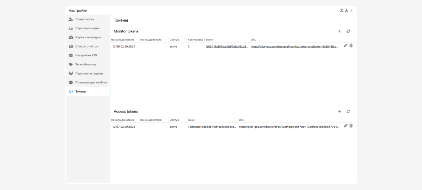This screenshot has width=422, height=190.
Task: Refresh the Monitor tokens list
Action: (348, 31)
